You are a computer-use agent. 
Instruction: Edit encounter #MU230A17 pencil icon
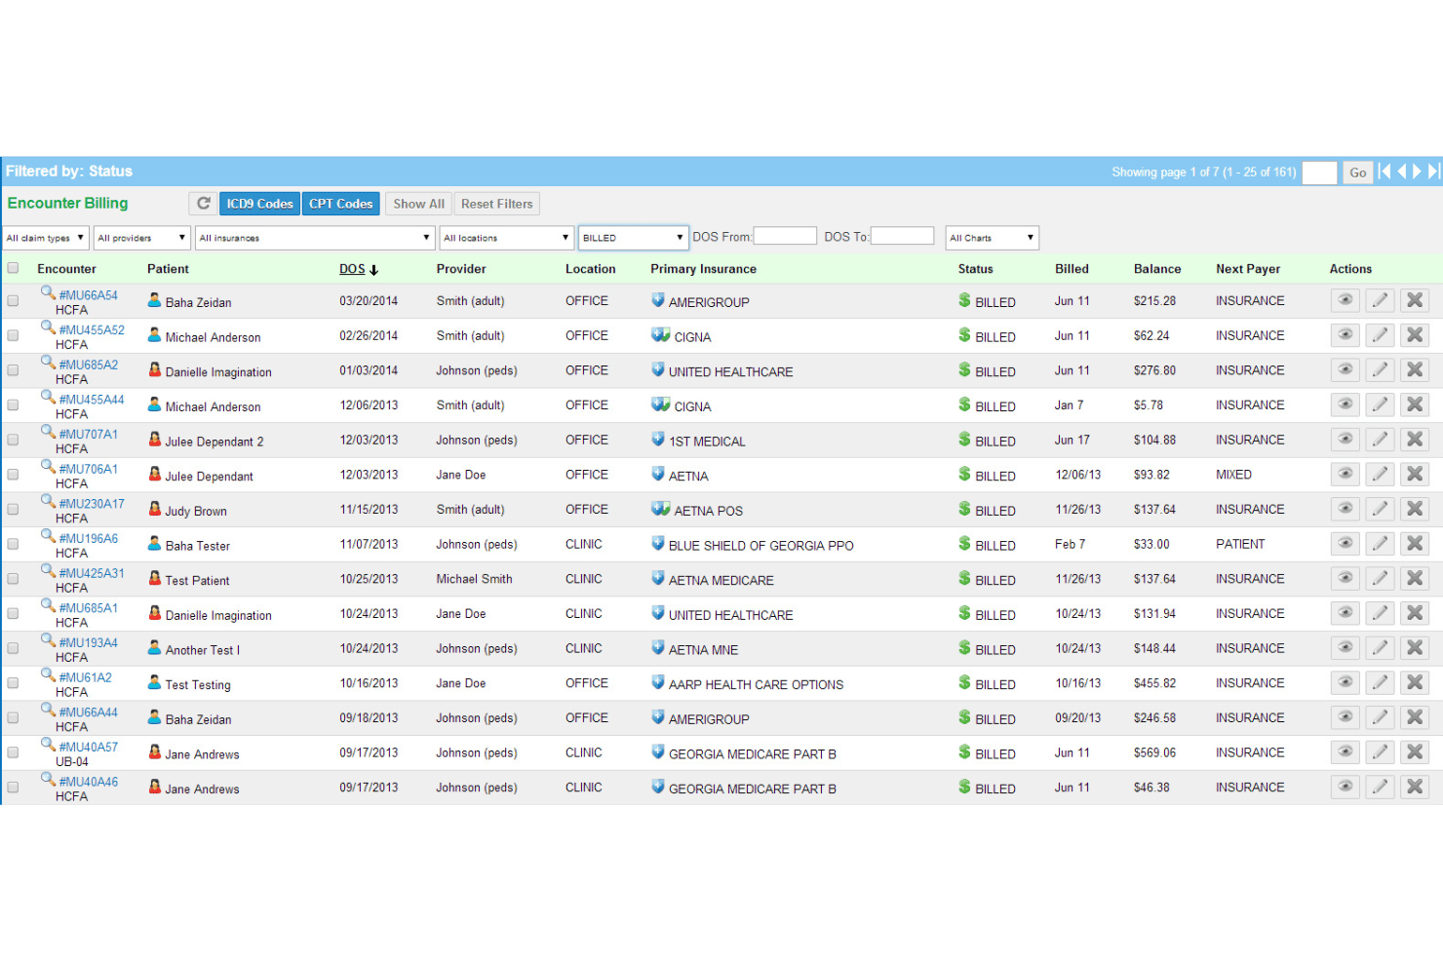pyautogui.click(x=1380, y=509)
